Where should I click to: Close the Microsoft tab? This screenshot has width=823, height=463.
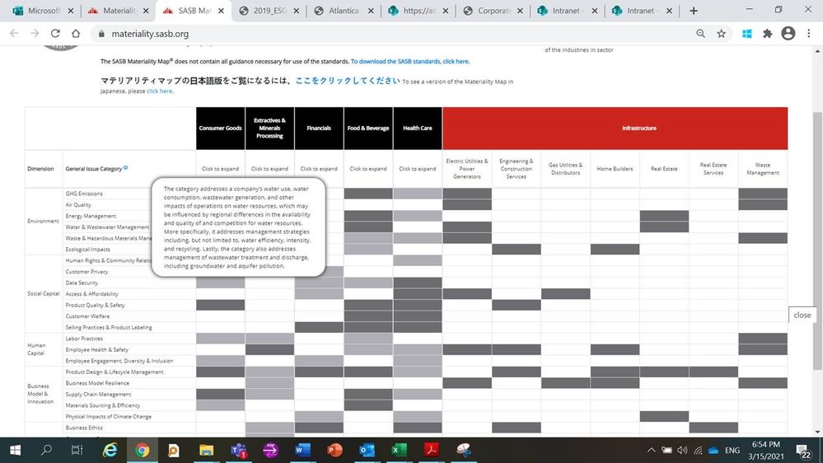click(x=70, y=11)
